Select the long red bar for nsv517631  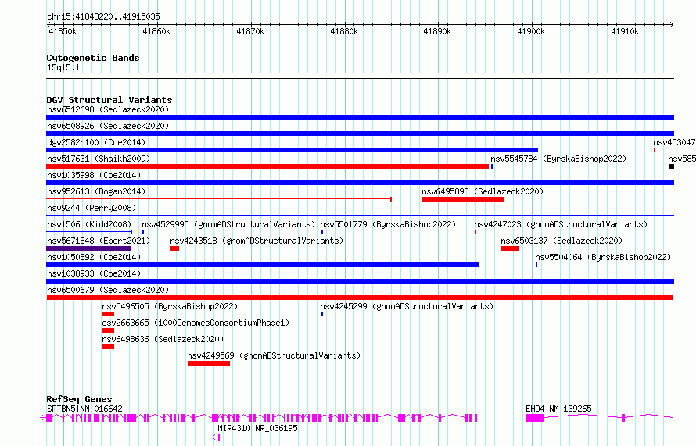[x=267, y=166]
